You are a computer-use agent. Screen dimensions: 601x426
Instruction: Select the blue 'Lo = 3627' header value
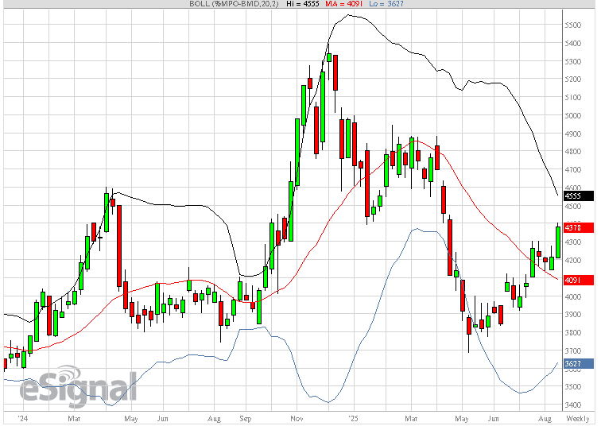pos(386,4)
